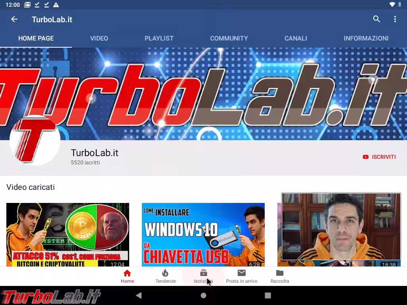Switch to the VIDEO tab
This screenshot has width=407, height=305.
coord(99,38)
